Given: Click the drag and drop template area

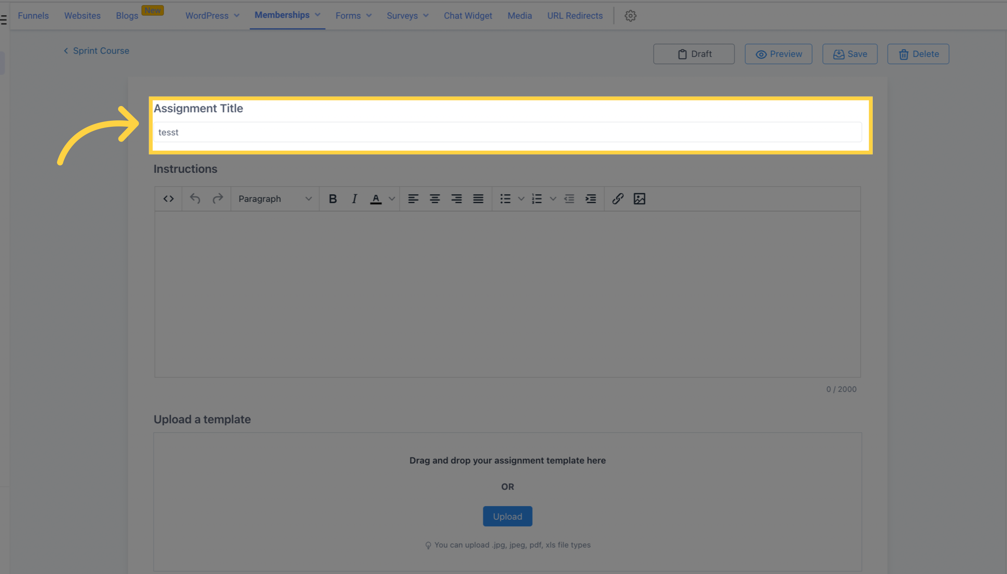Looking at the screenshot, I should pyautogui.click(x=507, y=502).
